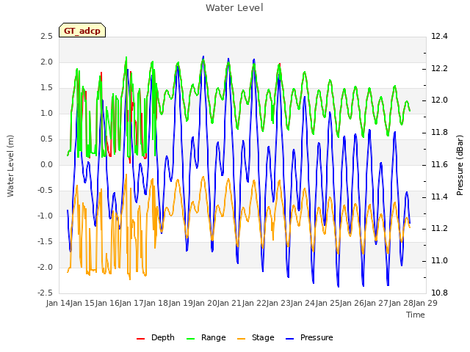Click the 1.0 left axis value
Image resolution: width=470 pixels, height=352 pixels.
pos(46,113)
